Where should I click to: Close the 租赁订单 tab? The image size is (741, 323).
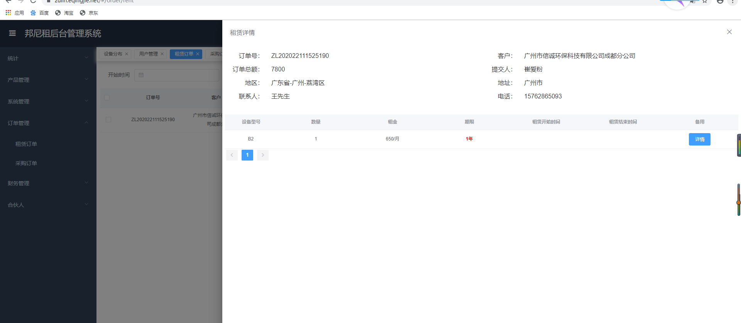(x=198, y=54)
